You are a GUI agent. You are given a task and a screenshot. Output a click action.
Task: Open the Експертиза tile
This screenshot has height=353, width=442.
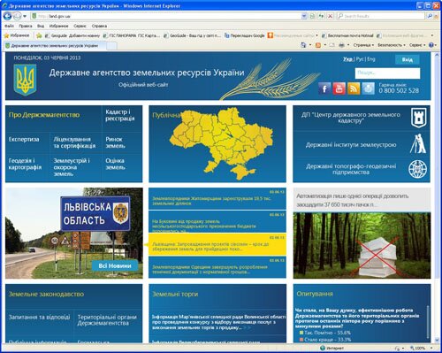pos(24,139)
